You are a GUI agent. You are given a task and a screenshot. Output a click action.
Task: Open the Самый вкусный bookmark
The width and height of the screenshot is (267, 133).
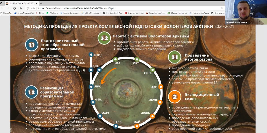(155, 13)
